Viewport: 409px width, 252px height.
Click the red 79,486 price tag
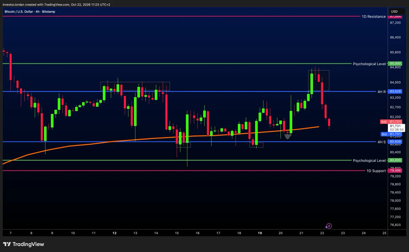(396, 171)
